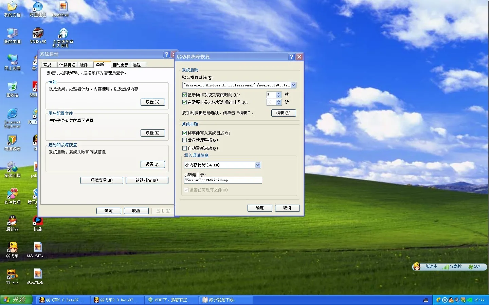Increase the OS list display seconds value
This screenshot has height=305, width=489.
279,94
